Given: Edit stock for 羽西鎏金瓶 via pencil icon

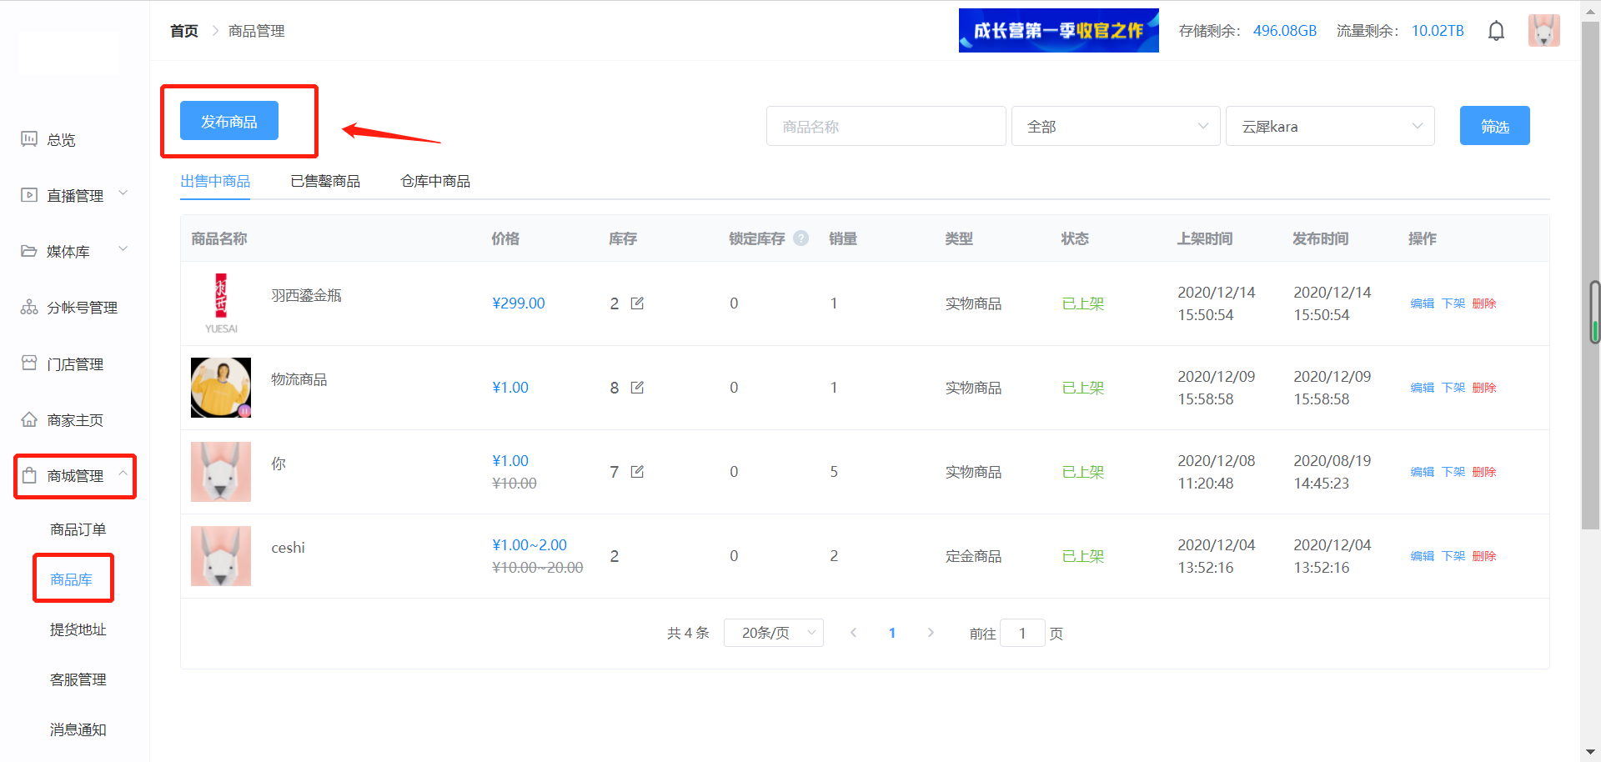Looking at the screenshot, I should coord(637,303).
